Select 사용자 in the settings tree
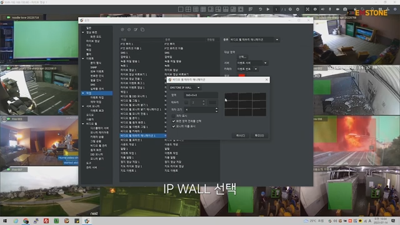This screenshot has width=400, height=225. (90, 119)
